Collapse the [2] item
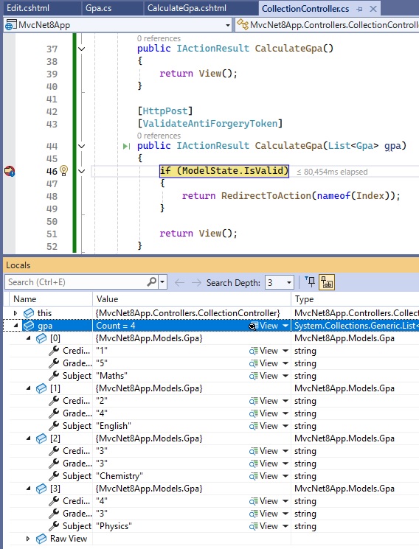The height and width of the screenshot is (549, 419). tap(29, 438)
